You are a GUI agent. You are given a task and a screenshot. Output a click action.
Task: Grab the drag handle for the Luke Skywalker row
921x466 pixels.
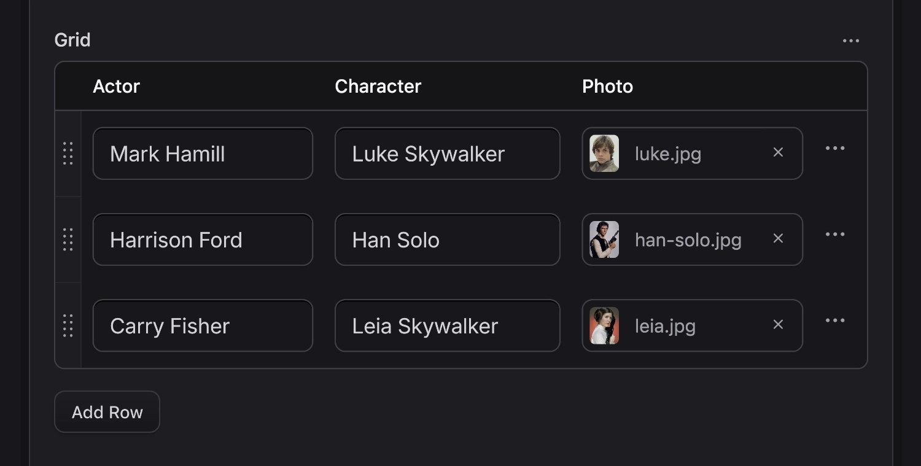(68, 154)
